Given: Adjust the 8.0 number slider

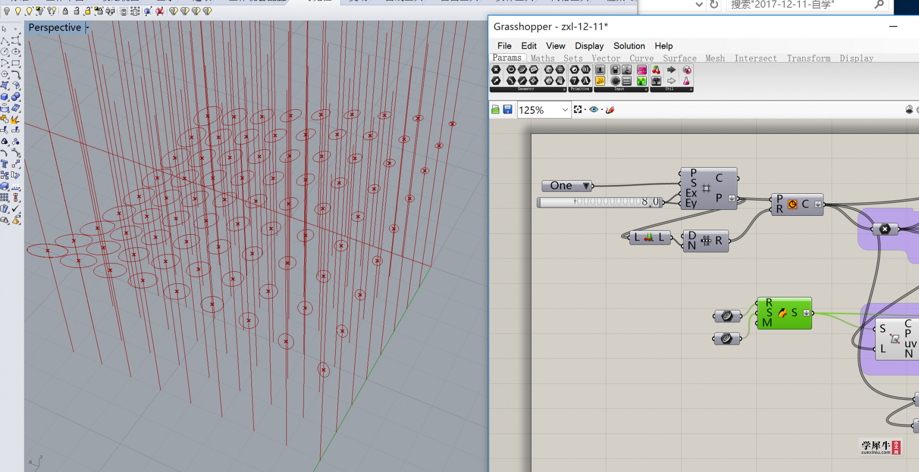Looking at the screenshot, I should 600,202.
